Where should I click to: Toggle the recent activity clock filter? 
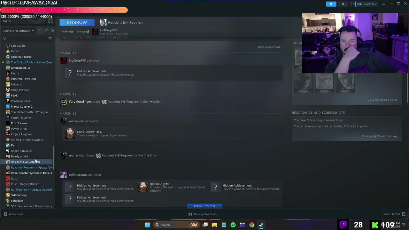(47, 31)
